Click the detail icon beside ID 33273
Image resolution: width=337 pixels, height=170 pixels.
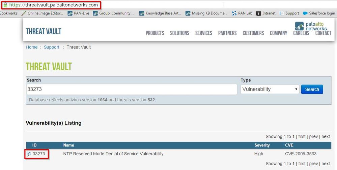(29, 154)
